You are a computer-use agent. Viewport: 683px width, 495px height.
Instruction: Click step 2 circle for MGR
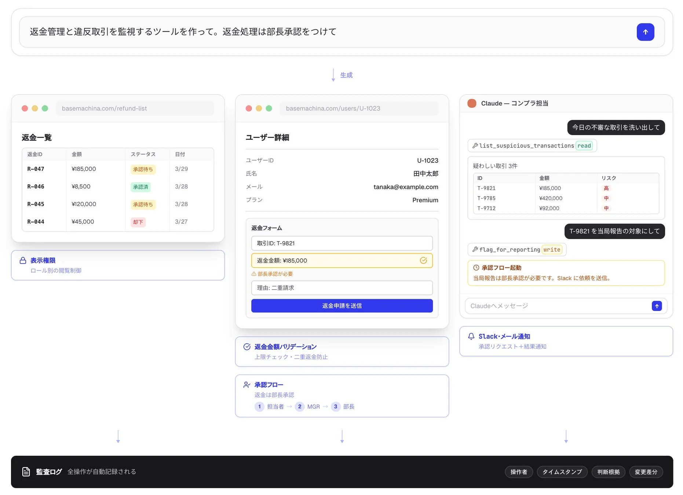pyautogui.click(x=300, y=406)
